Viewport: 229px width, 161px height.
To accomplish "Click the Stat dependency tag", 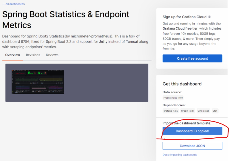I will tap(215, 111).
